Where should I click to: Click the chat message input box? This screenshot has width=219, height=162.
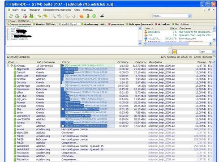(x=87, y=50)
